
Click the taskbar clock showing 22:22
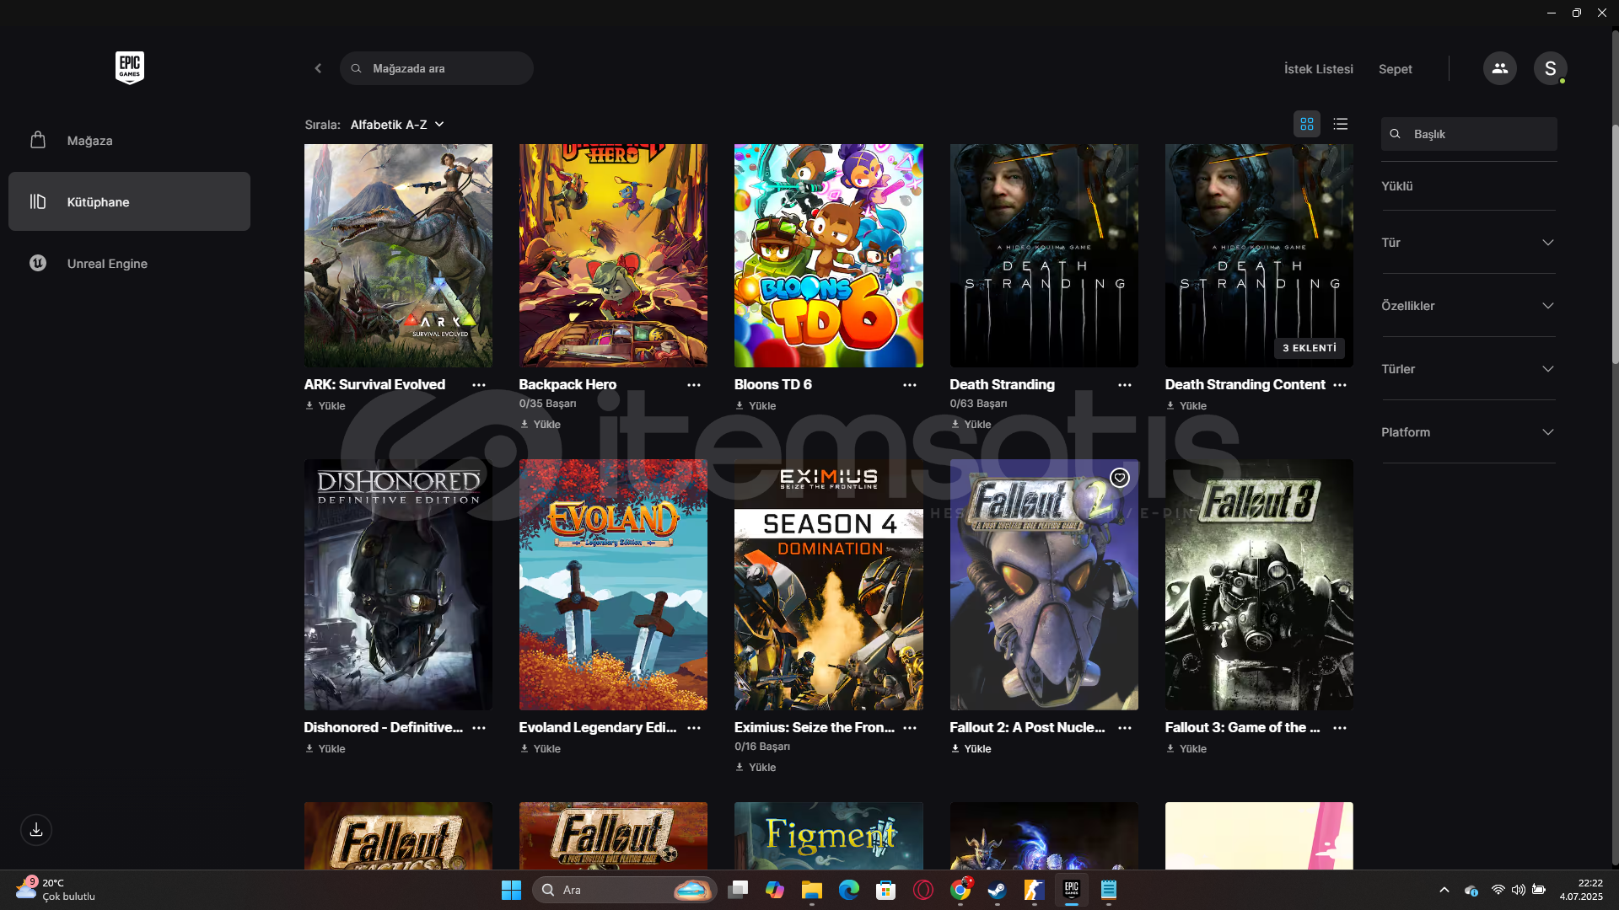[x=1581, y=890]
